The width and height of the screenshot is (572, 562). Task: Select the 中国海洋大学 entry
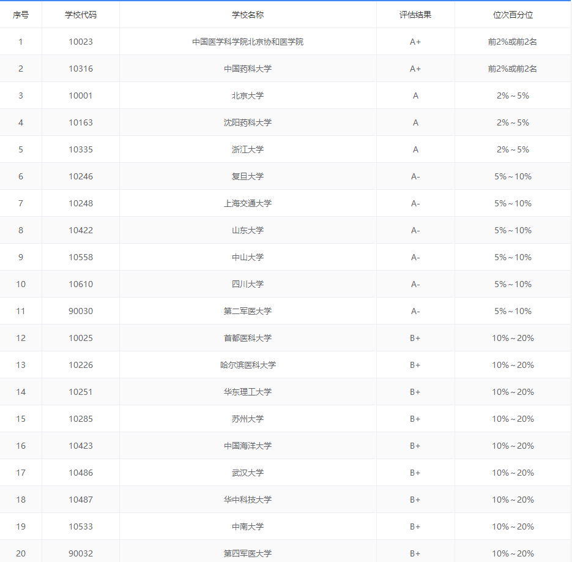coord(248,446)
